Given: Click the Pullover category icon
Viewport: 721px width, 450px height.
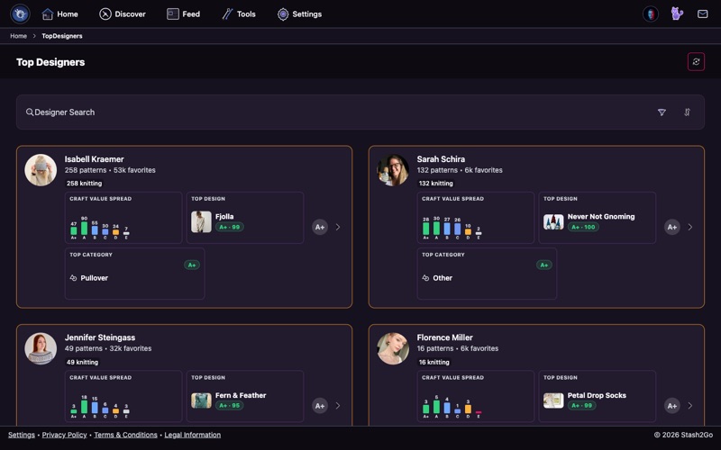Looking at the screenshot, I should pyautogui.click(x=73, y=278).
